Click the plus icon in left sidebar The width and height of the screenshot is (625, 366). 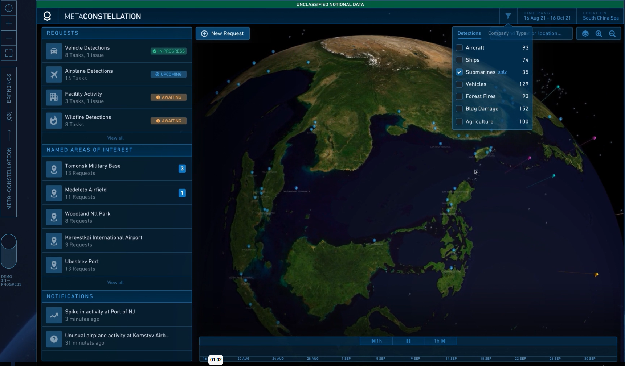coord(9,23)
